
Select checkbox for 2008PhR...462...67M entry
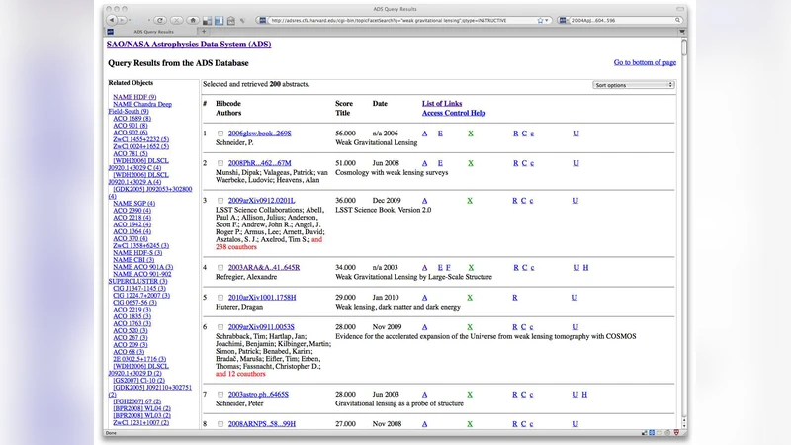(x=220, y=162)
